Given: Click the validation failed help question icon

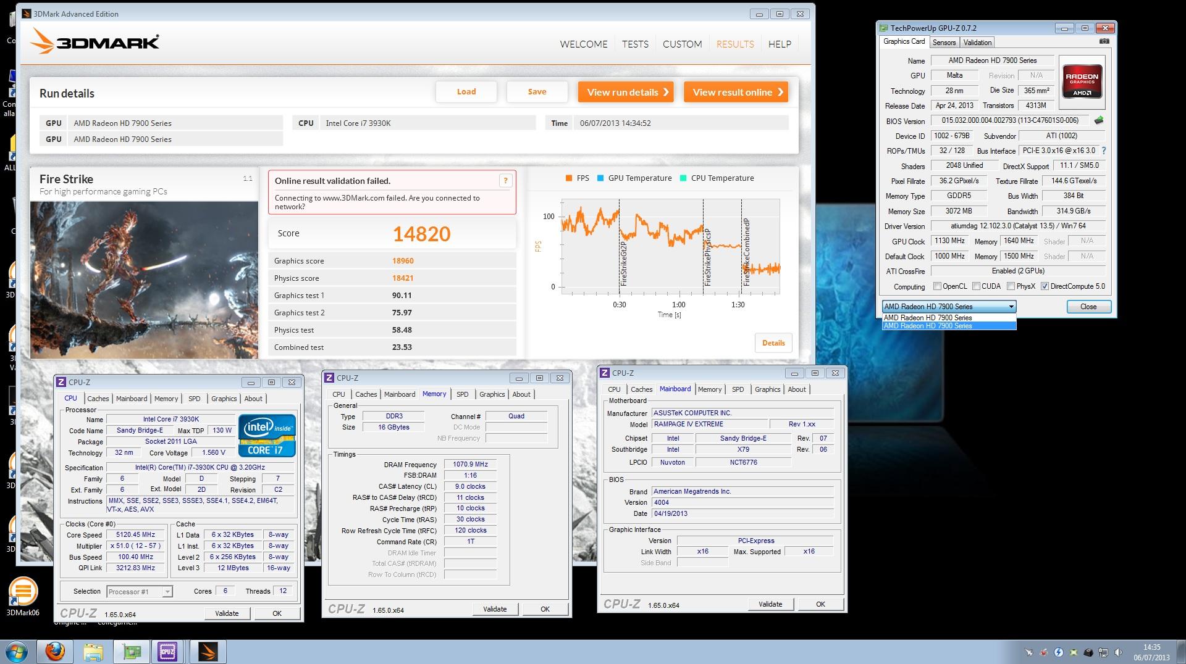Looking at the screenshot, I should point(505,180).
